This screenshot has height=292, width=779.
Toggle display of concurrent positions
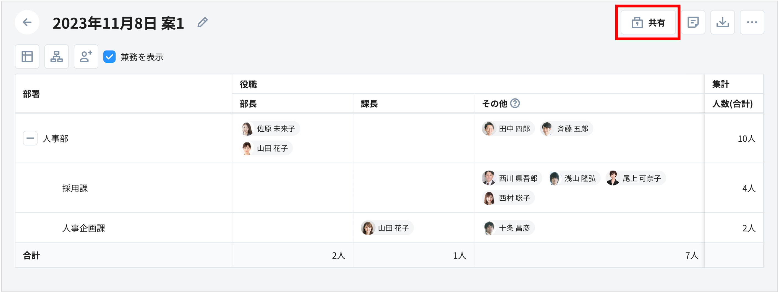[x=110, y=57]
